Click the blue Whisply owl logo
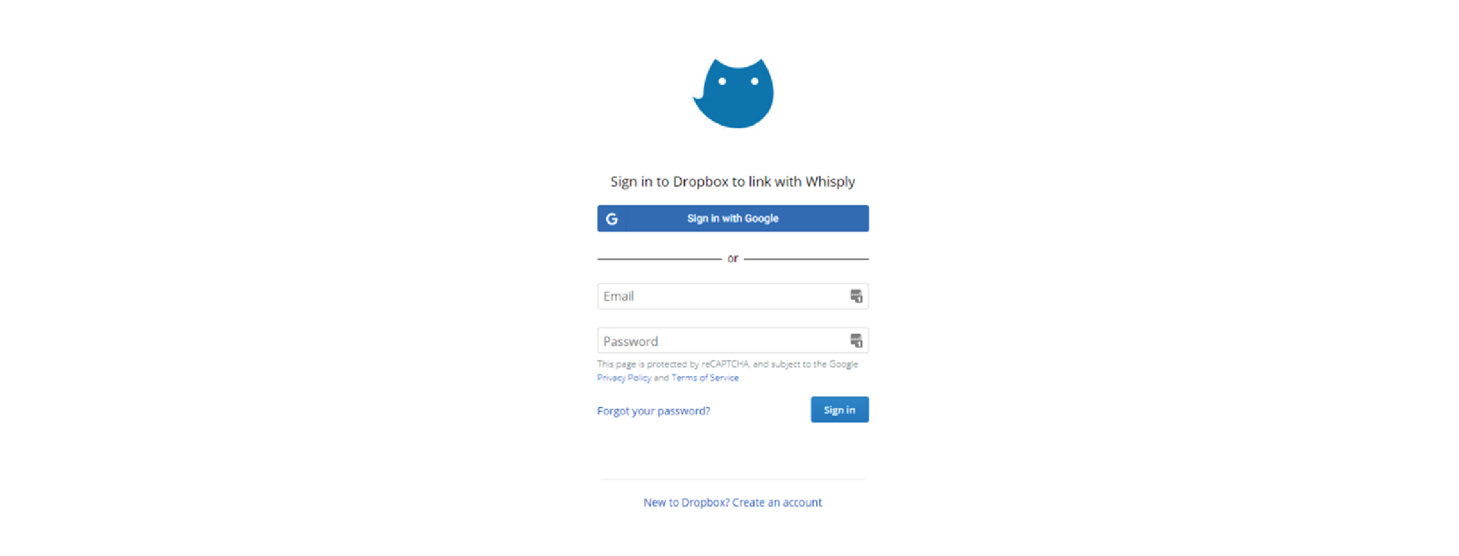 (733, 93)
